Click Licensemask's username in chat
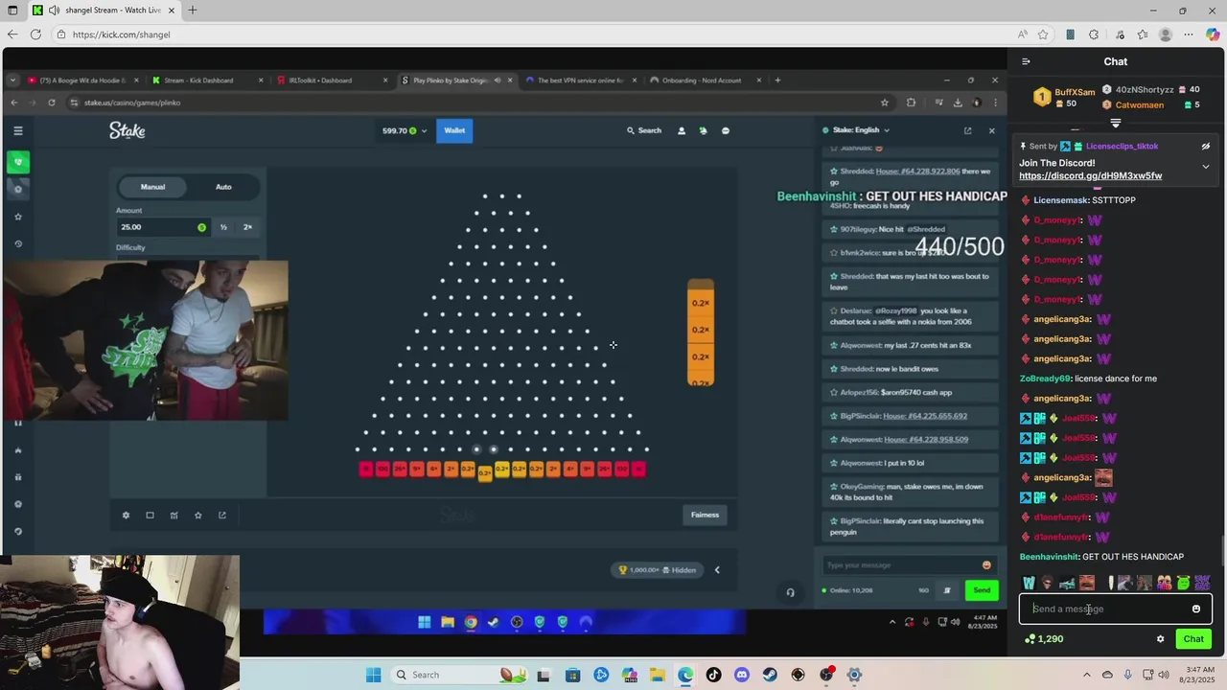Screen dimensions: 1227x690 pos(1061,200)
